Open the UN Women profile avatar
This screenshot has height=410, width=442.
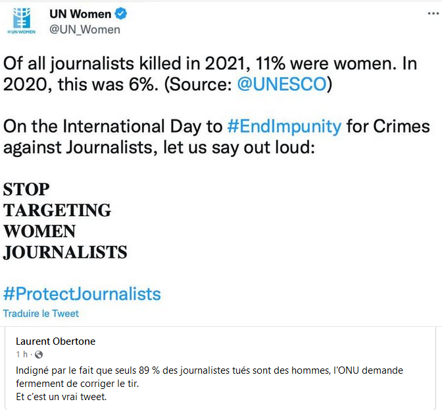click(x=22, y=21)
